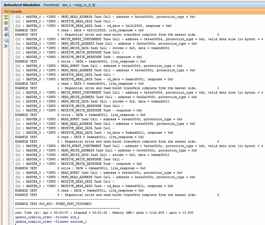
Task: Click the Collapse All messages icon
Action: click(6, 17)
